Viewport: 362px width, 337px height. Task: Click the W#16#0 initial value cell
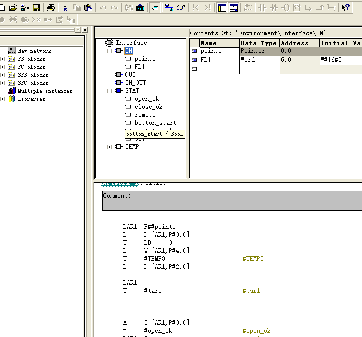click(x=341, y=60)
